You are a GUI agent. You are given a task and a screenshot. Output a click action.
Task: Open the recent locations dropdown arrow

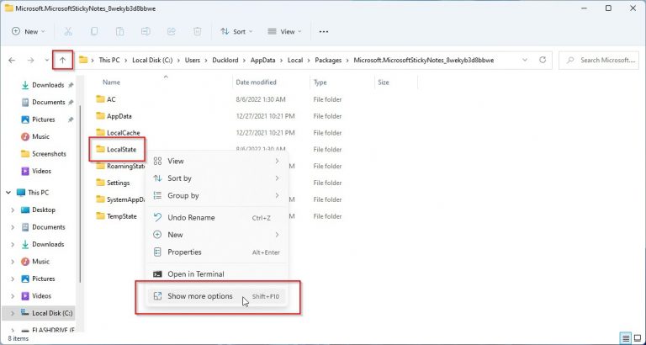pyautogui.click(x=46, y=61)
